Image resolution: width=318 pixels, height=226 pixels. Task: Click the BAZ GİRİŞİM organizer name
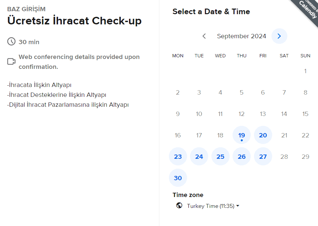pyautogui.click(x=26, y=9)
